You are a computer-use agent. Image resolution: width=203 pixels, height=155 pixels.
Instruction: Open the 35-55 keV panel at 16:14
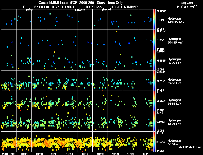coord(70,81)
